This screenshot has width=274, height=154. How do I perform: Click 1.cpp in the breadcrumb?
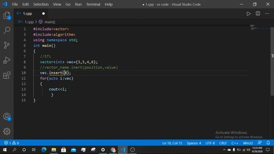pos(29,22)
